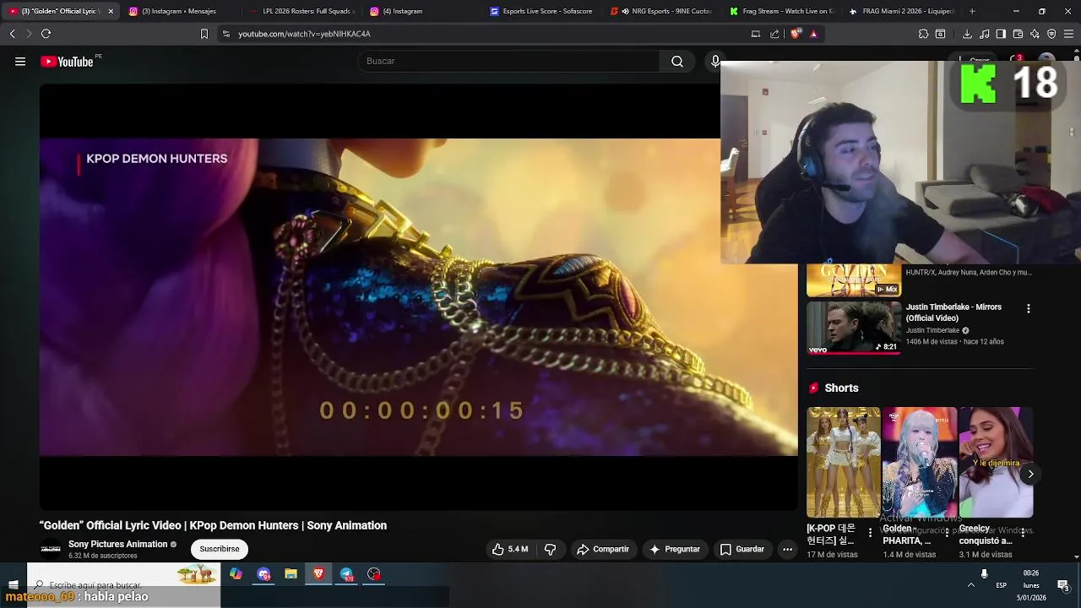Open the Golden Mix playlist thumbnail
The image size is (1081, 608).
854,280
